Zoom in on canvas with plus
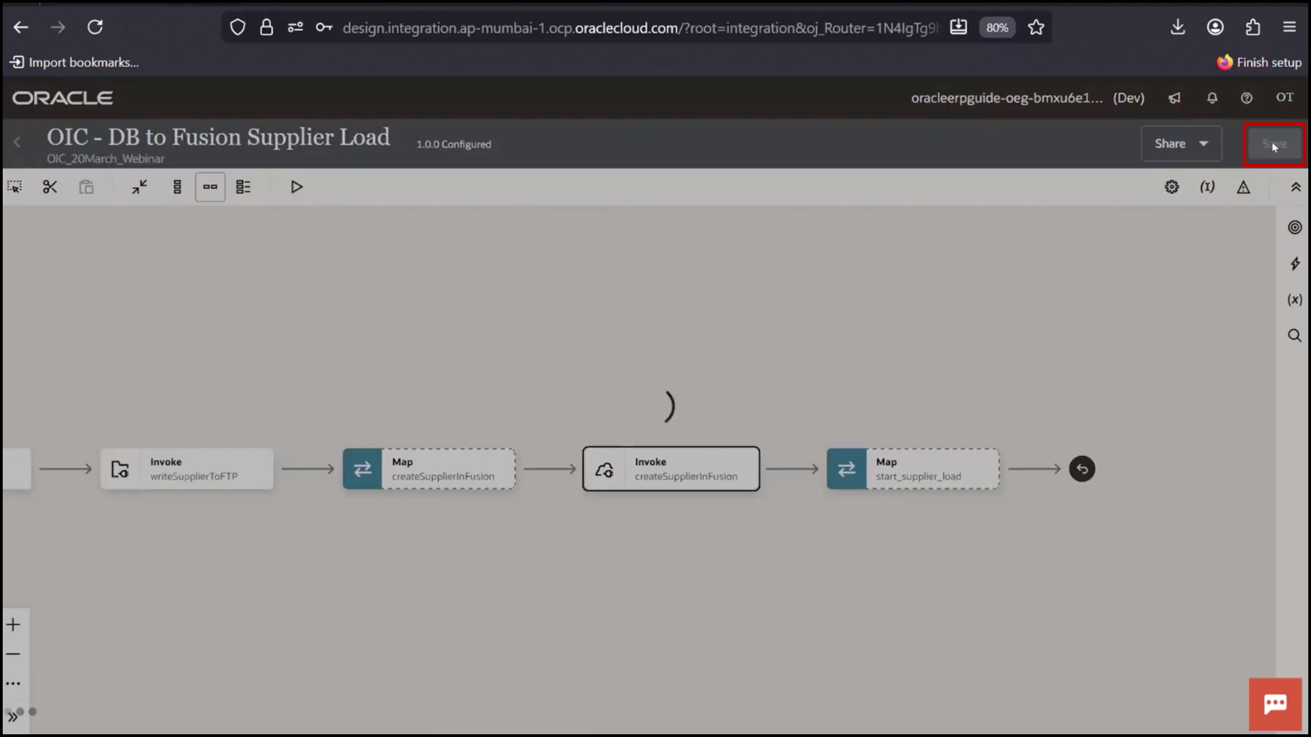Screen dimensions: 1311x737 [14, 624]
